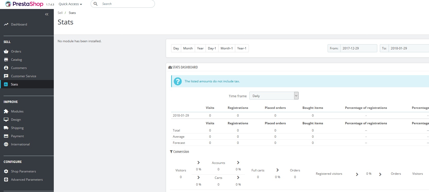
Task: Click the Forecast row label
Action: tap(179, 143)
